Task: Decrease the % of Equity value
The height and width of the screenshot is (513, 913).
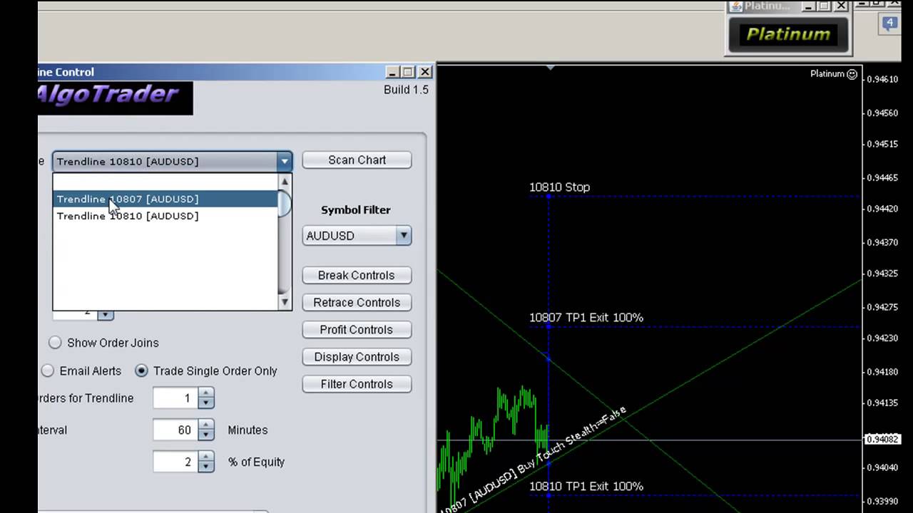Action: pos(206,467)
